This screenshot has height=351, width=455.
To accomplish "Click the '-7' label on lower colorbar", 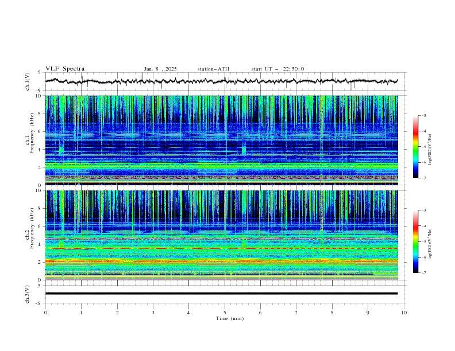I will [x=423, y=273].
